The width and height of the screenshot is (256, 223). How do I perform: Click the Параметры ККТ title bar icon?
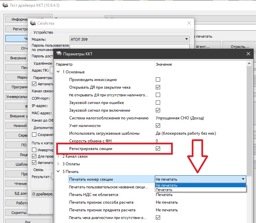[59, 54]
